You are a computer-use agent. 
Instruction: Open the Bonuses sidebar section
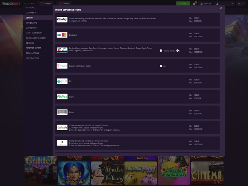coord(30,43)
